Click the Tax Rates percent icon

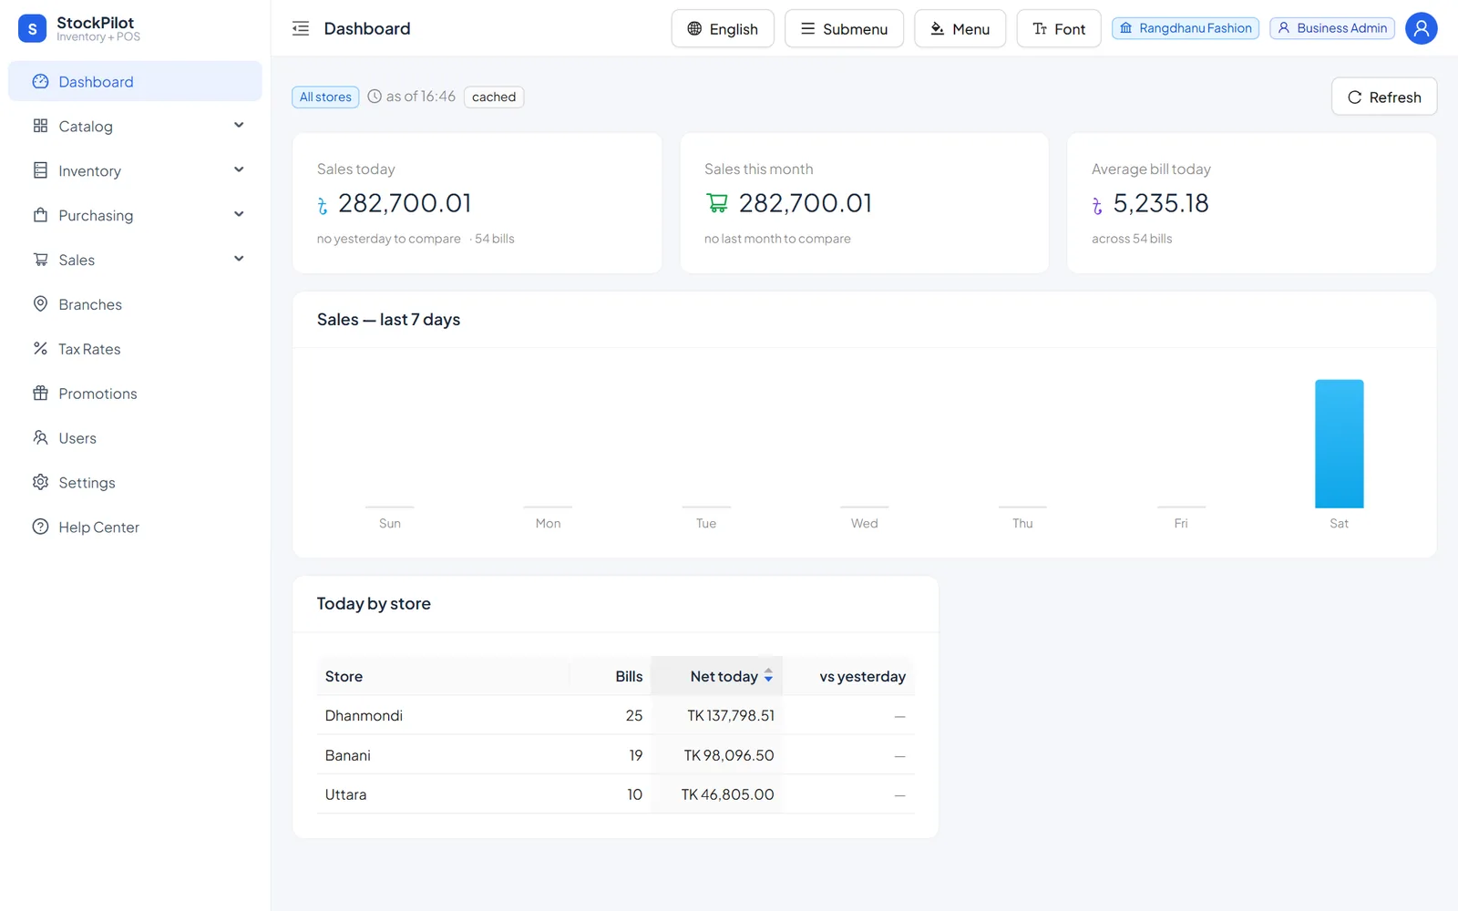40,349
